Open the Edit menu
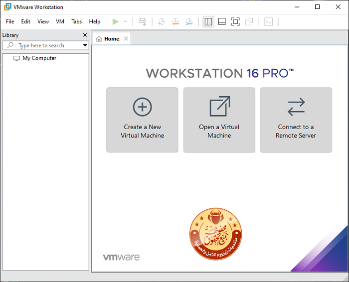Screen dimensions: 349x282 tap(25, 21)
